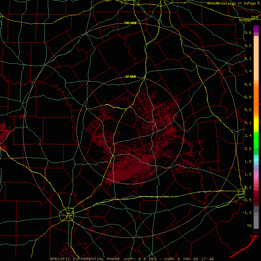Screen dimensions: 261x261
Task: Click the 8.2 value on the scale
Action: pyautogui.click(x=248, y=58)
